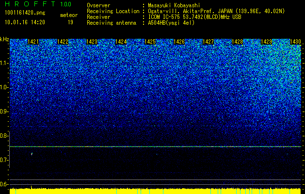305x194 pixels.
Task: Click the 1426 time marker
Action: click(179, 42)
